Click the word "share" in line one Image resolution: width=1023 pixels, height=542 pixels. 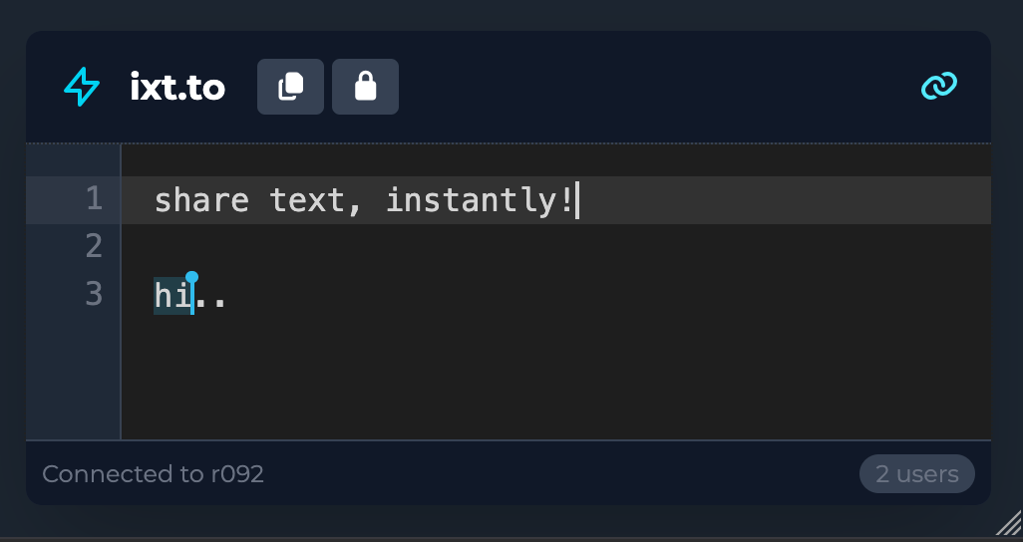coord(201,200)
